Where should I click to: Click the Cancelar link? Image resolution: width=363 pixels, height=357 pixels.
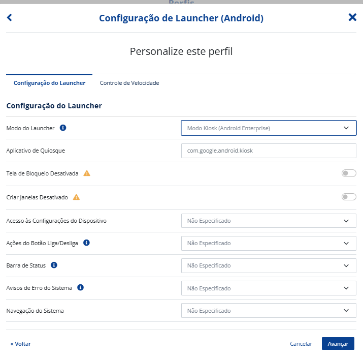301,344
